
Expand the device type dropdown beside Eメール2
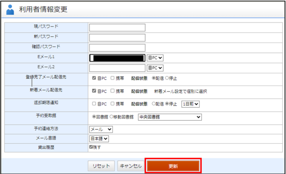coord(155,68)
